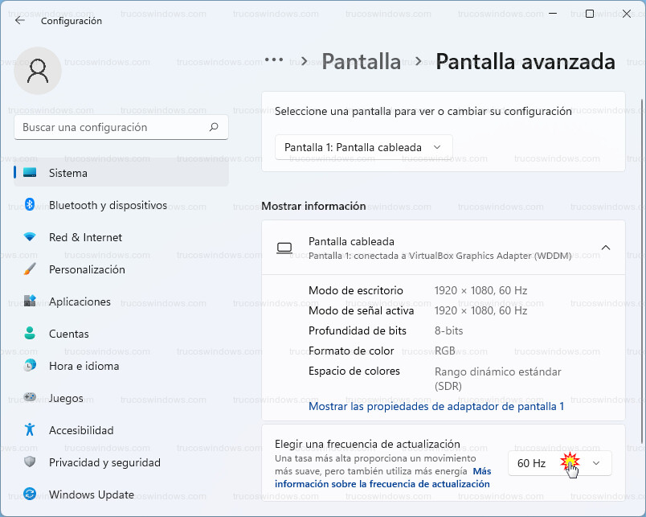Click the Windows Update icon
646x517 pixels.
30,494
